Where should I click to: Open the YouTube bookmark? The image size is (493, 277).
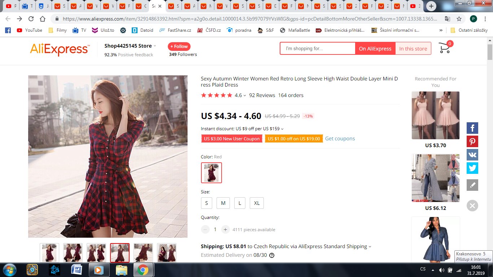[x=30, y=30]
